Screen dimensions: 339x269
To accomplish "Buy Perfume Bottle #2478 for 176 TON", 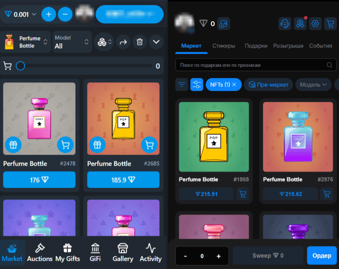I will tap(39, 180).
